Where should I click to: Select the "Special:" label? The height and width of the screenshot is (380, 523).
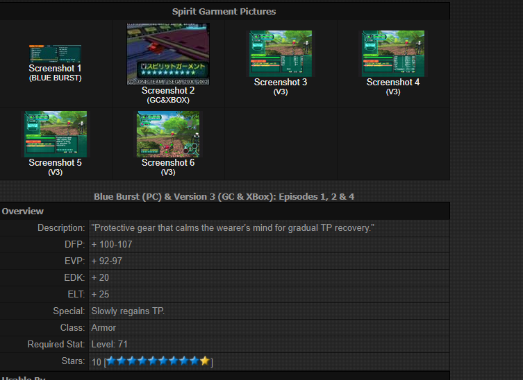(69, 311)
